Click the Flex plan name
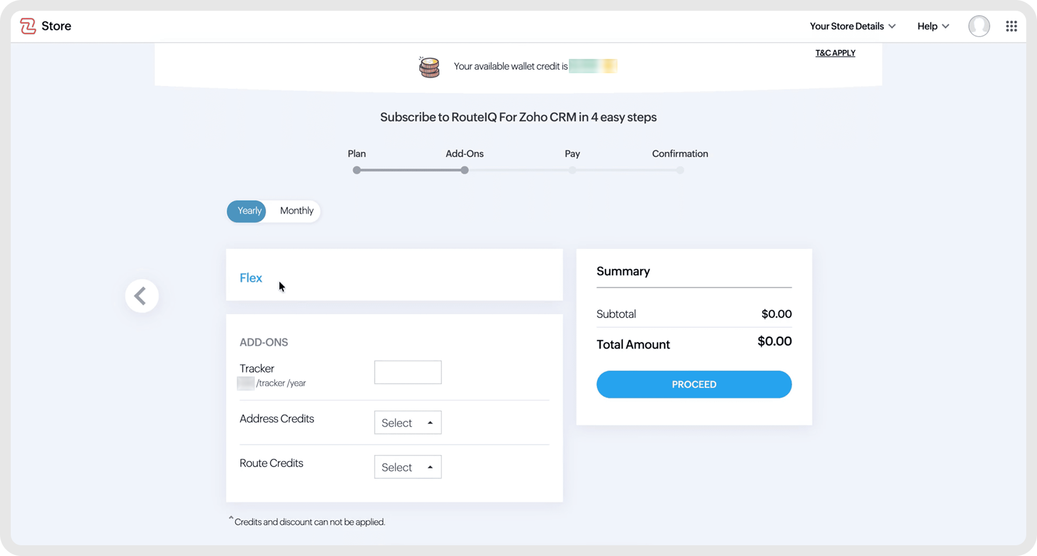Image resolution: width=1037 pixels, height=556 pixels. [251, 278]
